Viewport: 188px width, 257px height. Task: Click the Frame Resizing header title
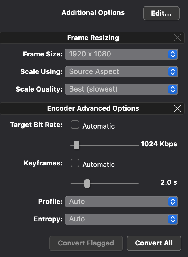93,38
